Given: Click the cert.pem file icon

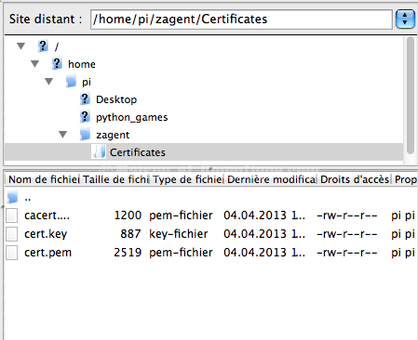Looking at the screenshot, I should [12, 253].
